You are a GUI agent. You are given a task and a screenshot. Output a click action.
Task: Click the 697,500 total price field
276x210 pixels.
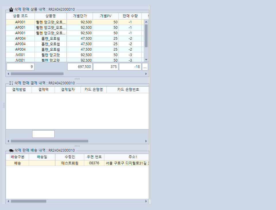(x=80, y=67)
